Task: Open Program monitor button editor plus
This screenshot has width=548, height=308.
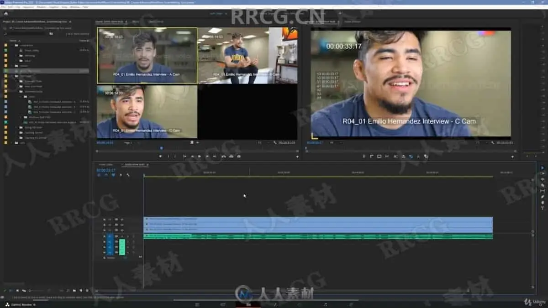Action: click(512, 157)
